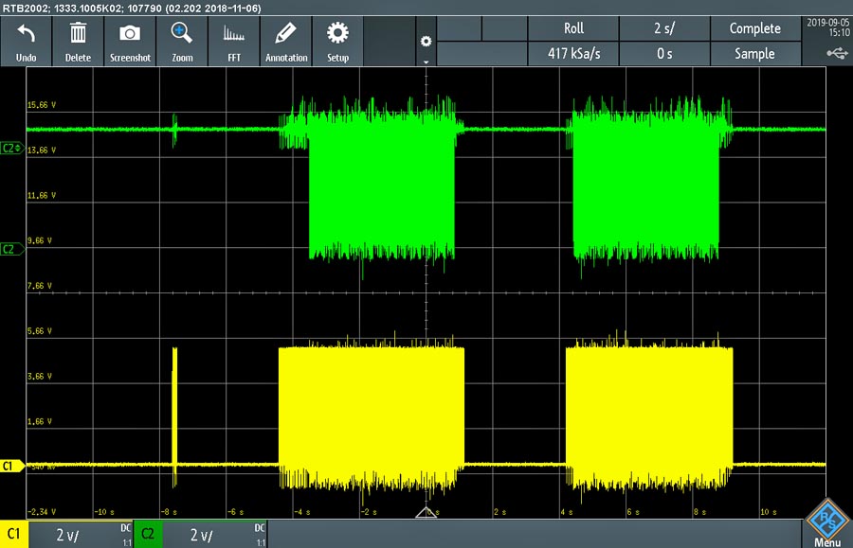
Task: Click the 10 s time axis label
Action: tap(769, 512)
